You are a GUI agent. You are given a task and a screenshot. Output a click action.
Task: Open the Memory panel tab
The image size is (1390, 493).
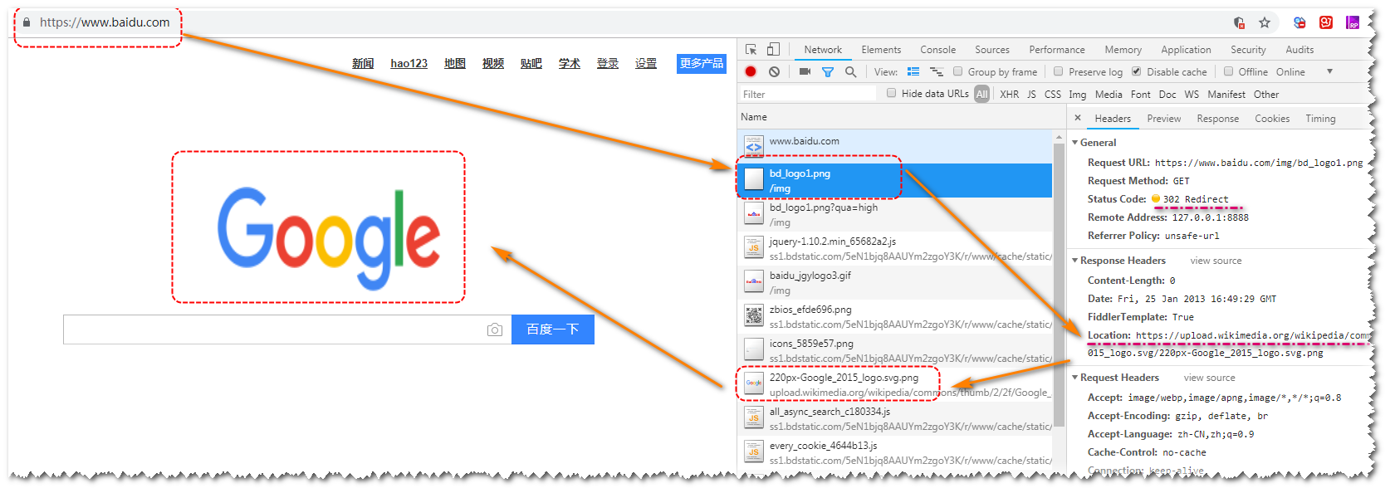point(1123,50)
